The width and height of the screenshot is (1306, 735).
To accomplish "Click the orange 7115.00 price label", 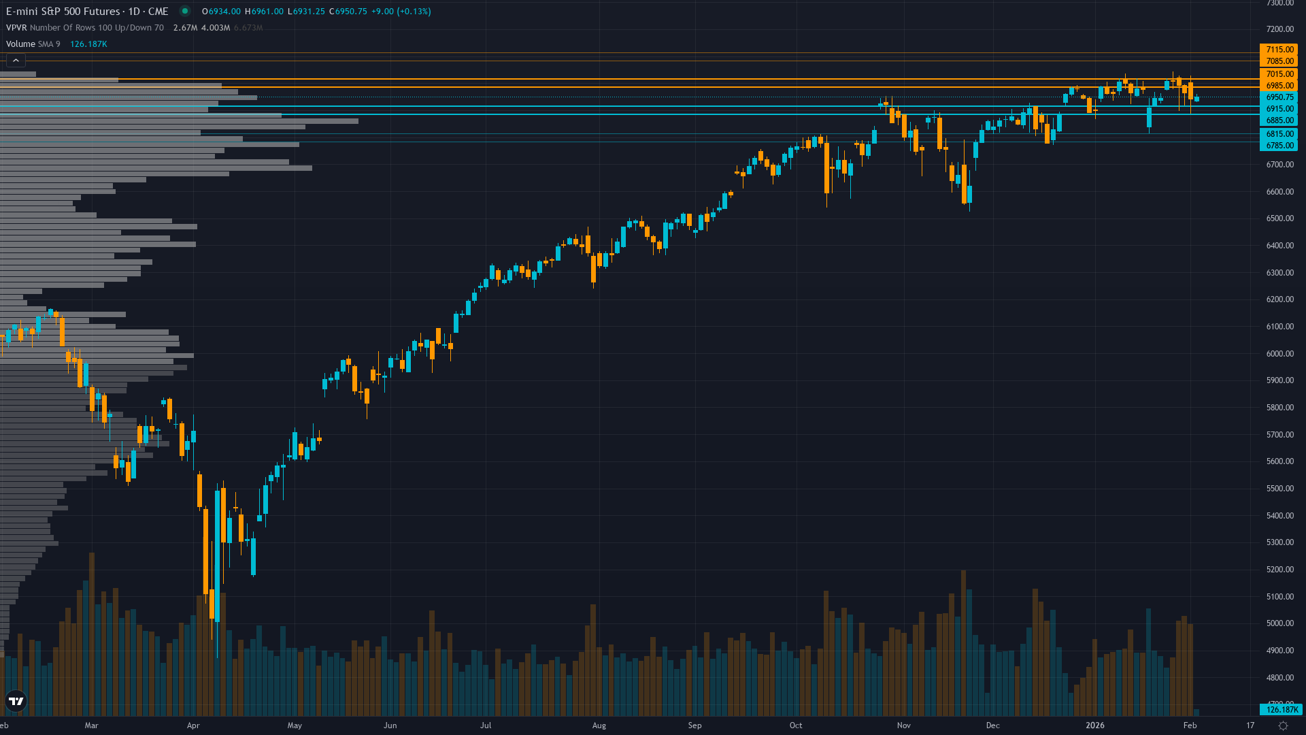I will tap(1279, 49).
